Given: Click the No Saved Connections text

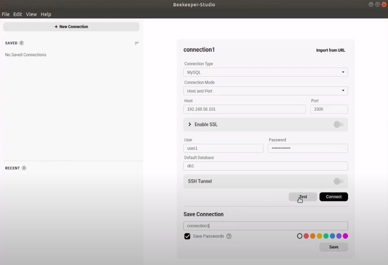Looking at the screenshot, I should coord(26,55).
